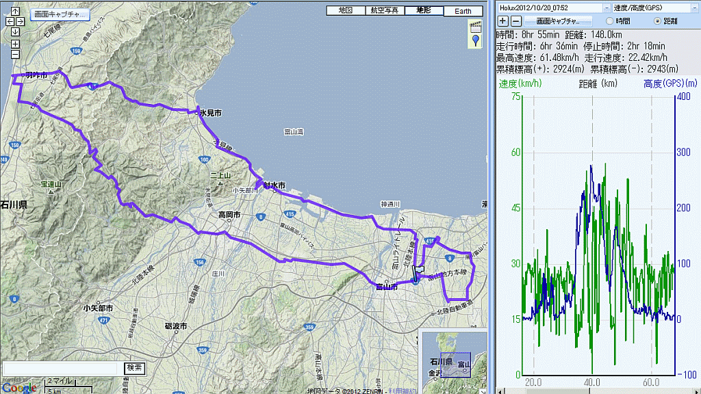Zoom in on the map with plus
The height and width of the screenshot is (394, 701).
tap(15, 43)
